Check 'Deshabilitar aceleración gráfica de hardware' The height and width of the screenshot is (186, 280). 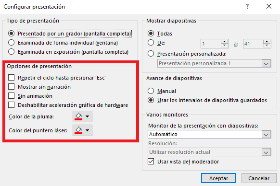pos(12,105)
